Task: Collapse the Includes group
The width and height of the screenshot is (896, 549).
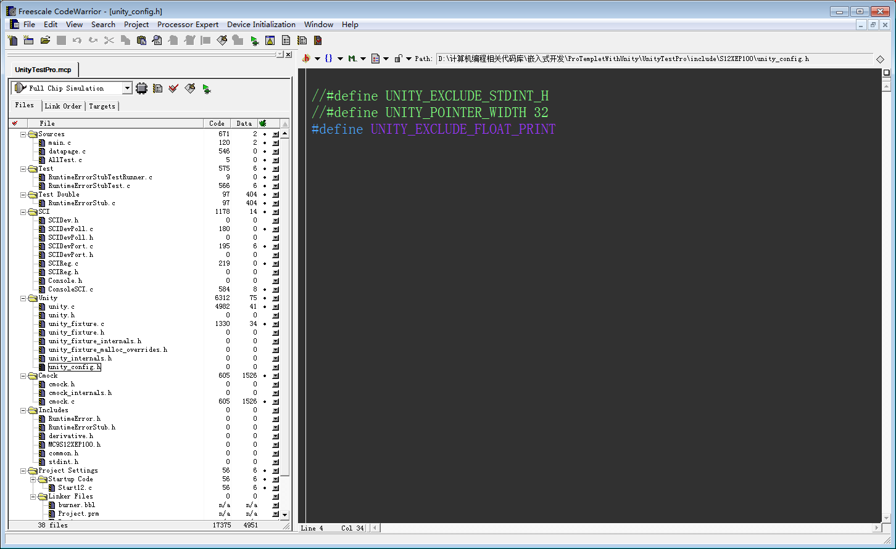Action: (23, 410)
